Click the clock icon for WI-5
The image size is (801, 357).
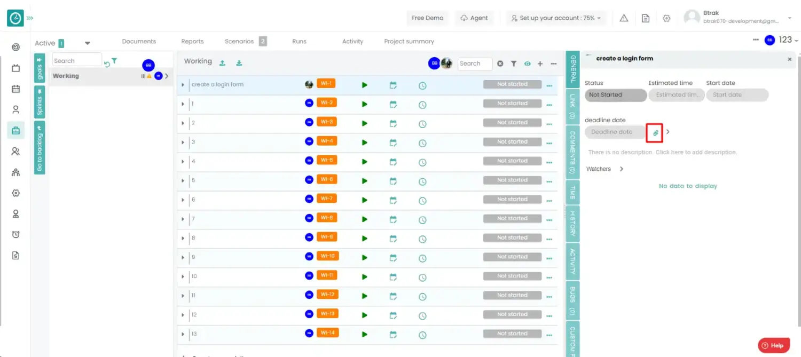point(422,162)
